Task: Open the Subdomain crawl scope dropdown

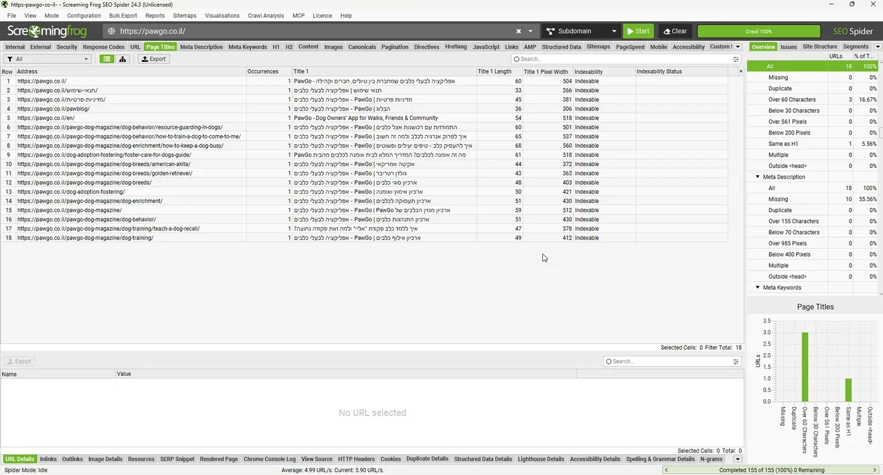Action: click(x=582, y=31)
